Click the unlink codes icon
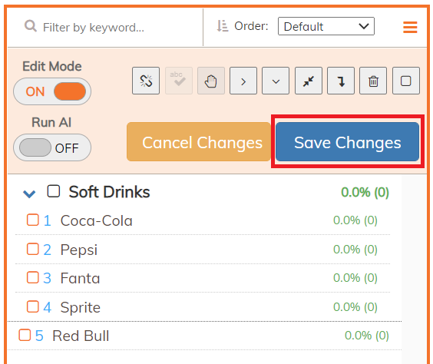 (146, 81)
